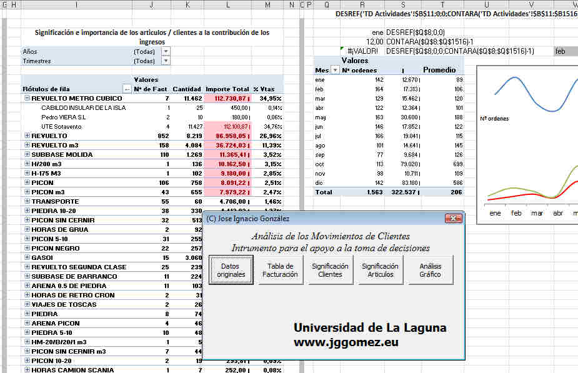Open Significación Artículos view
578x373 pixels.
coord(381,271)
